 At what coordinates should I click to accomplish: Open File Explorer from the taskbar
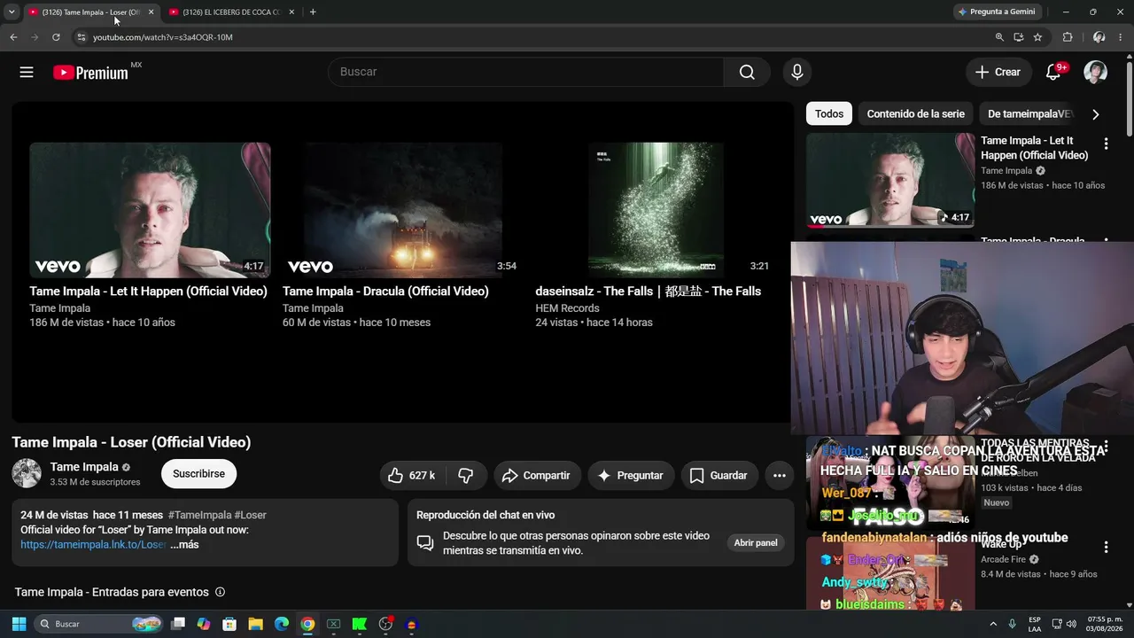[255, 624]
